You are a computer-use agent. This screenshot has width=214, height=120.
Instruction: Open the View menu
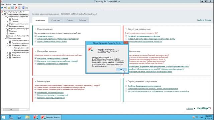click(x=14, y=4)
